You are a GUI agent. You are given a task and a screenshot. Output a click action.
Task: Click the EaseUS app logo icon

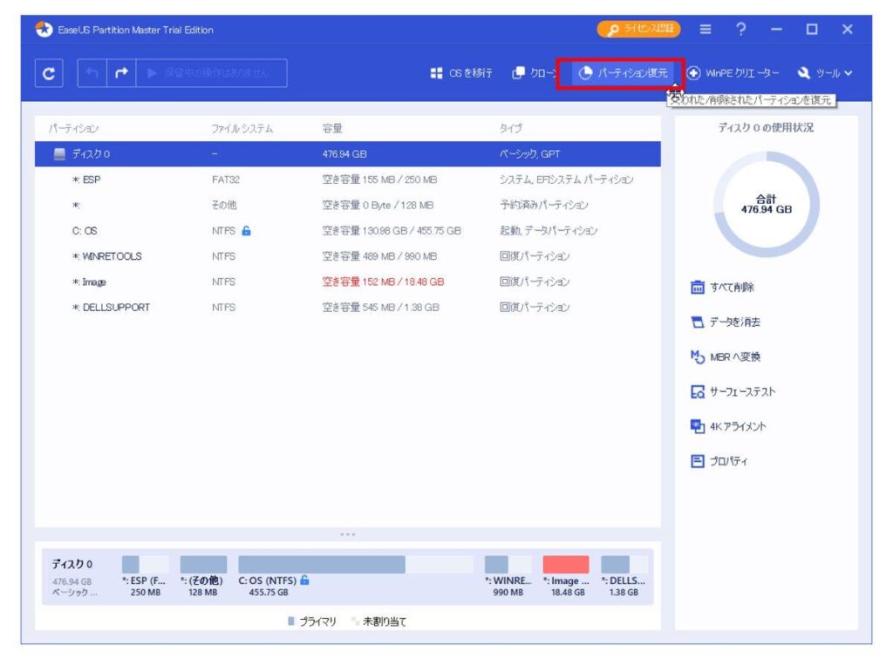coord(44,29)
